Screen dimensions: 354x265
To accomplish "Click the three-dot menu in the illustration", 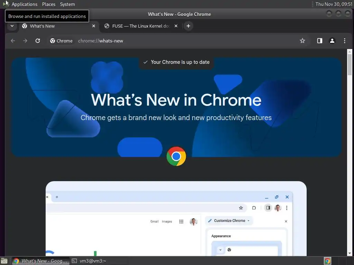I will point(287,208).
